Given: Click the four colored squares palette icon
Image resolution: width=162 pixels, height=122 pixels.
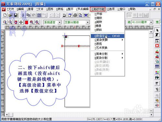Looking at the screenshot, I should click(157, 72).
